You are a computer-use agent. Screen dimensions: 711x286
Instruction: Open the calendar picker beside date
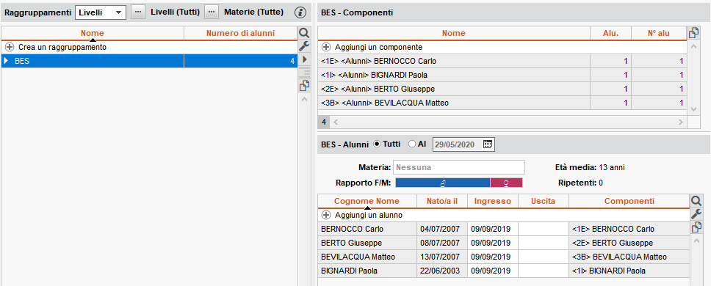pyautogui.click(x=488, y=144)
